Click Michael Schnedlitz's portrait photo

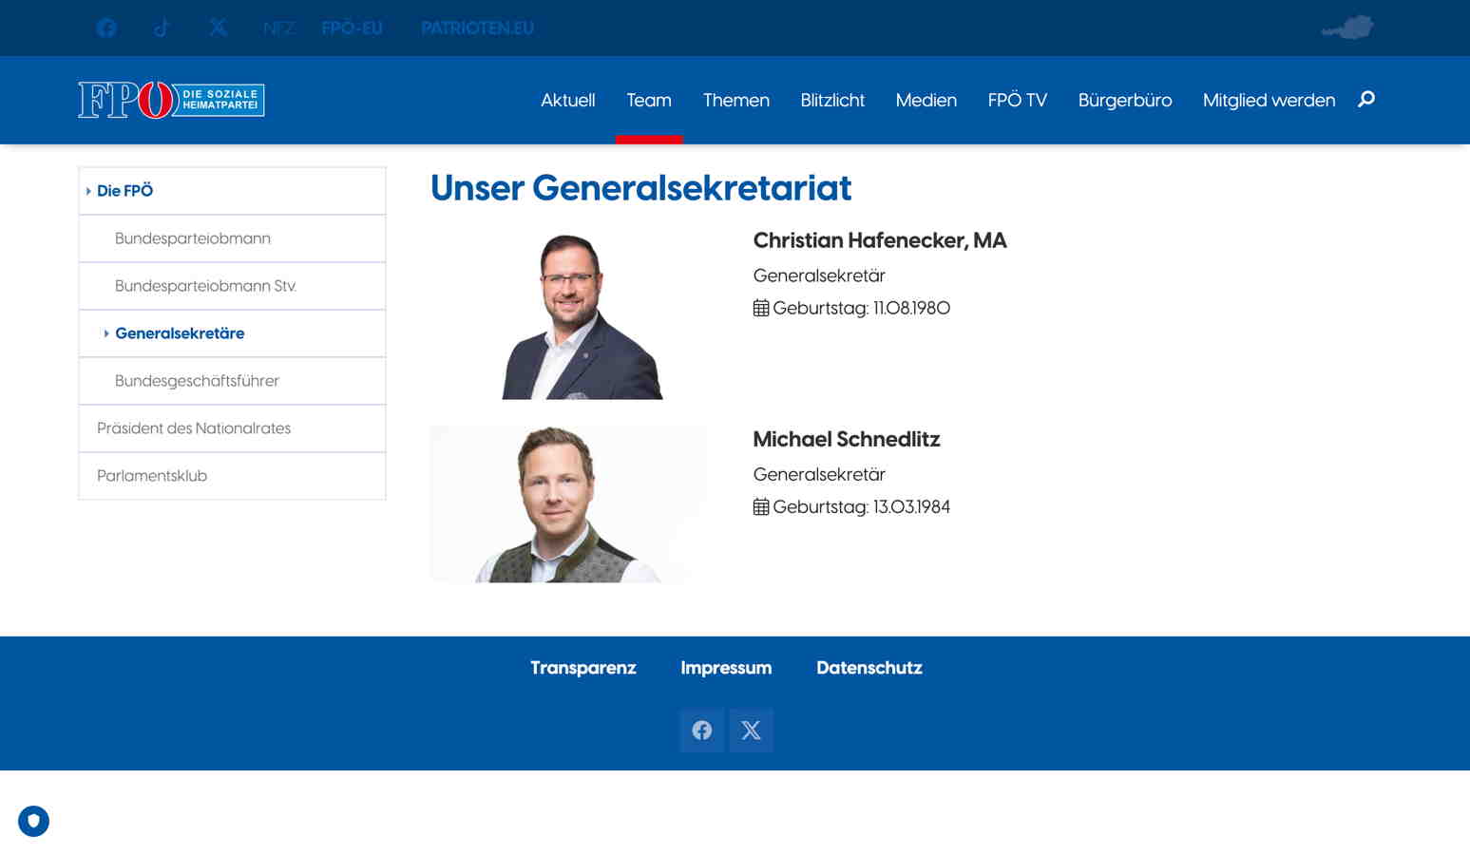567,504
